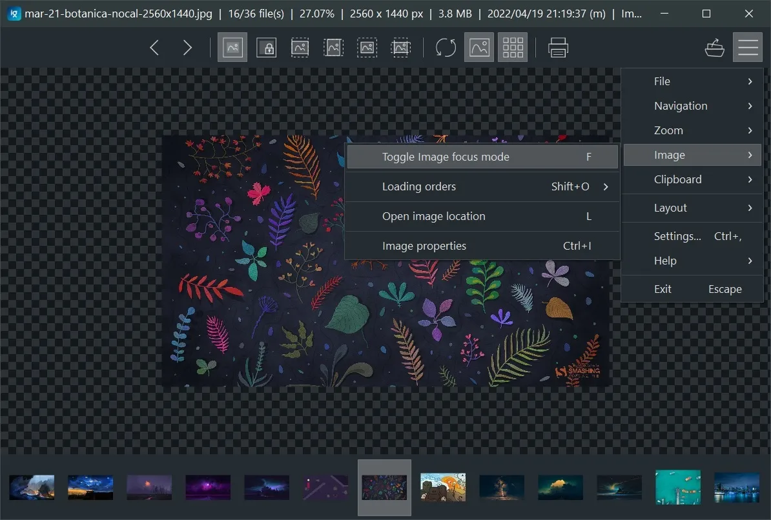Open the blue city skyline thumbnail
Screen dimensions: 771x520
pyautogui.click(x=737, y=487)
